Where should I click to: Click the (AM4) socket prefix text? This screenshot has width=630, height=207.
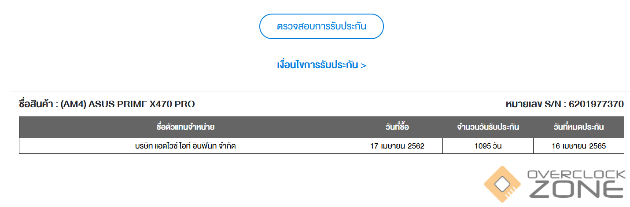pyautogui.click(x=74, y=104)
